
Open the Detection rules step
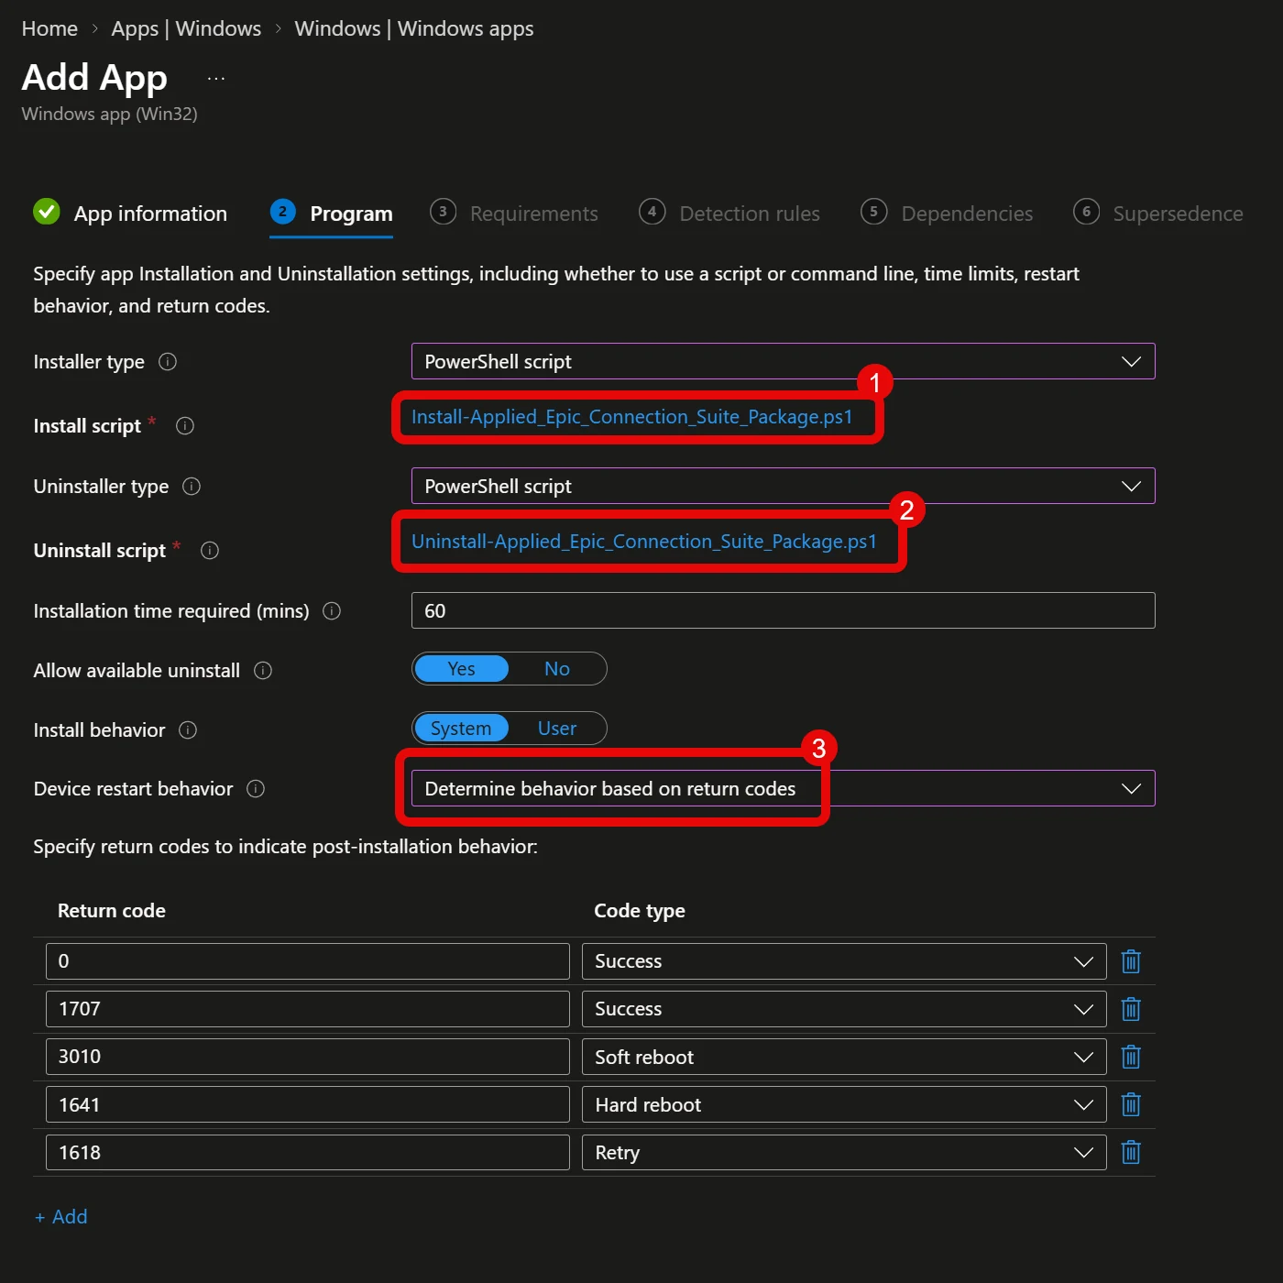(729, 214)
